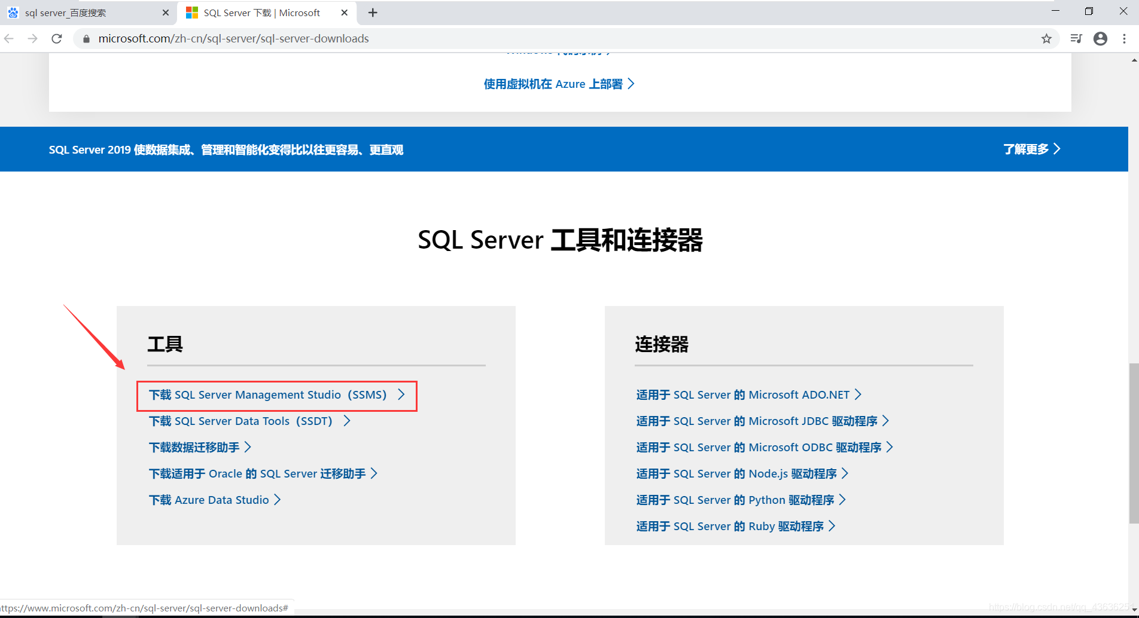Viewport: 1139px width, 618px height.
Task: Click the browser forward arrow
Action: [33, 39]
